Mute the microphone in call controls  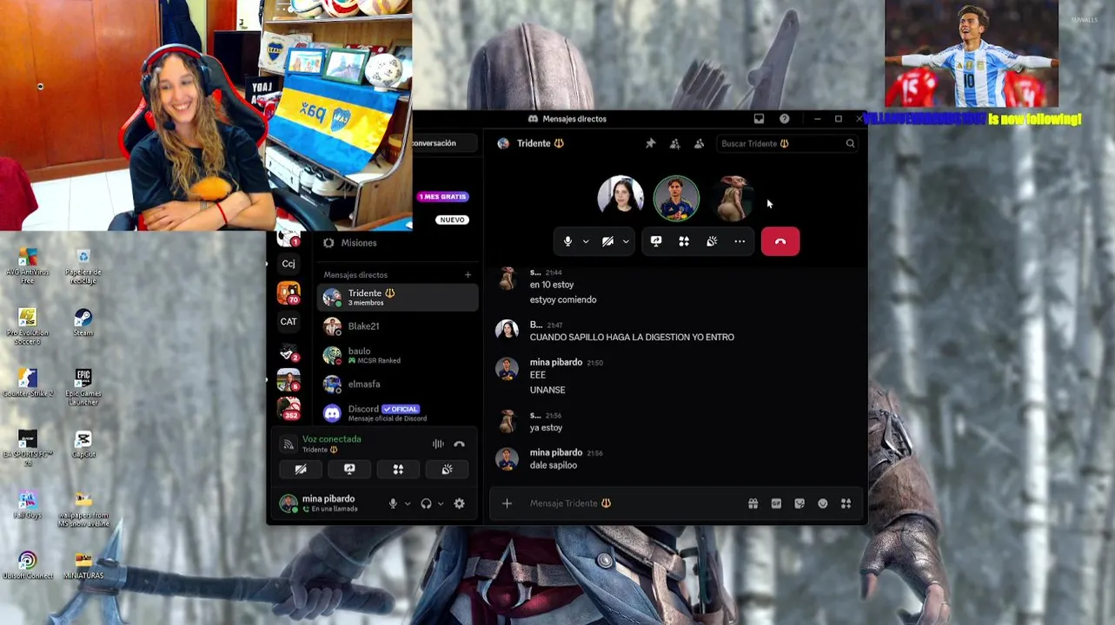click(x=567, y=241)
